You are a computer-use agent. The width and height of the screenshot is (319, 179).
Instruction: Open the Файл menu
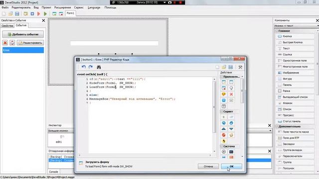pyautogui.click(x=5, y=7)
